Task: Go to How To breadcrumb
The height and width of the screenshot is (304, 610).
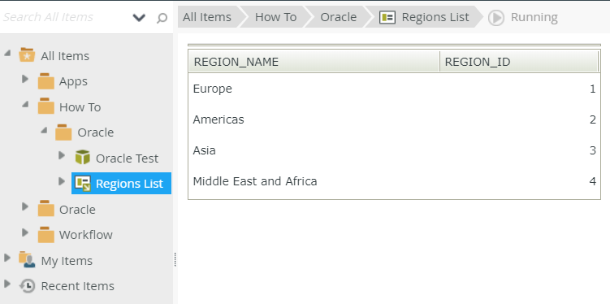Action: (x=275, y=17)
